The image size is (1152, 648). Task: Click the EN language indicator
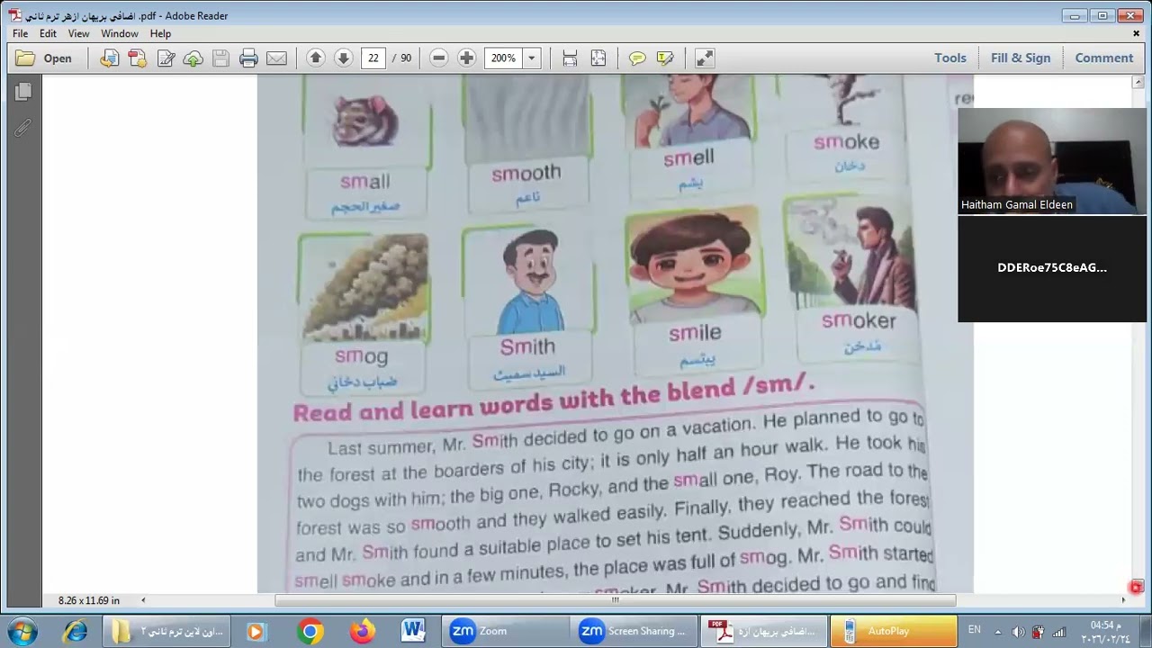pyautogui.click(x=975, y=630)
